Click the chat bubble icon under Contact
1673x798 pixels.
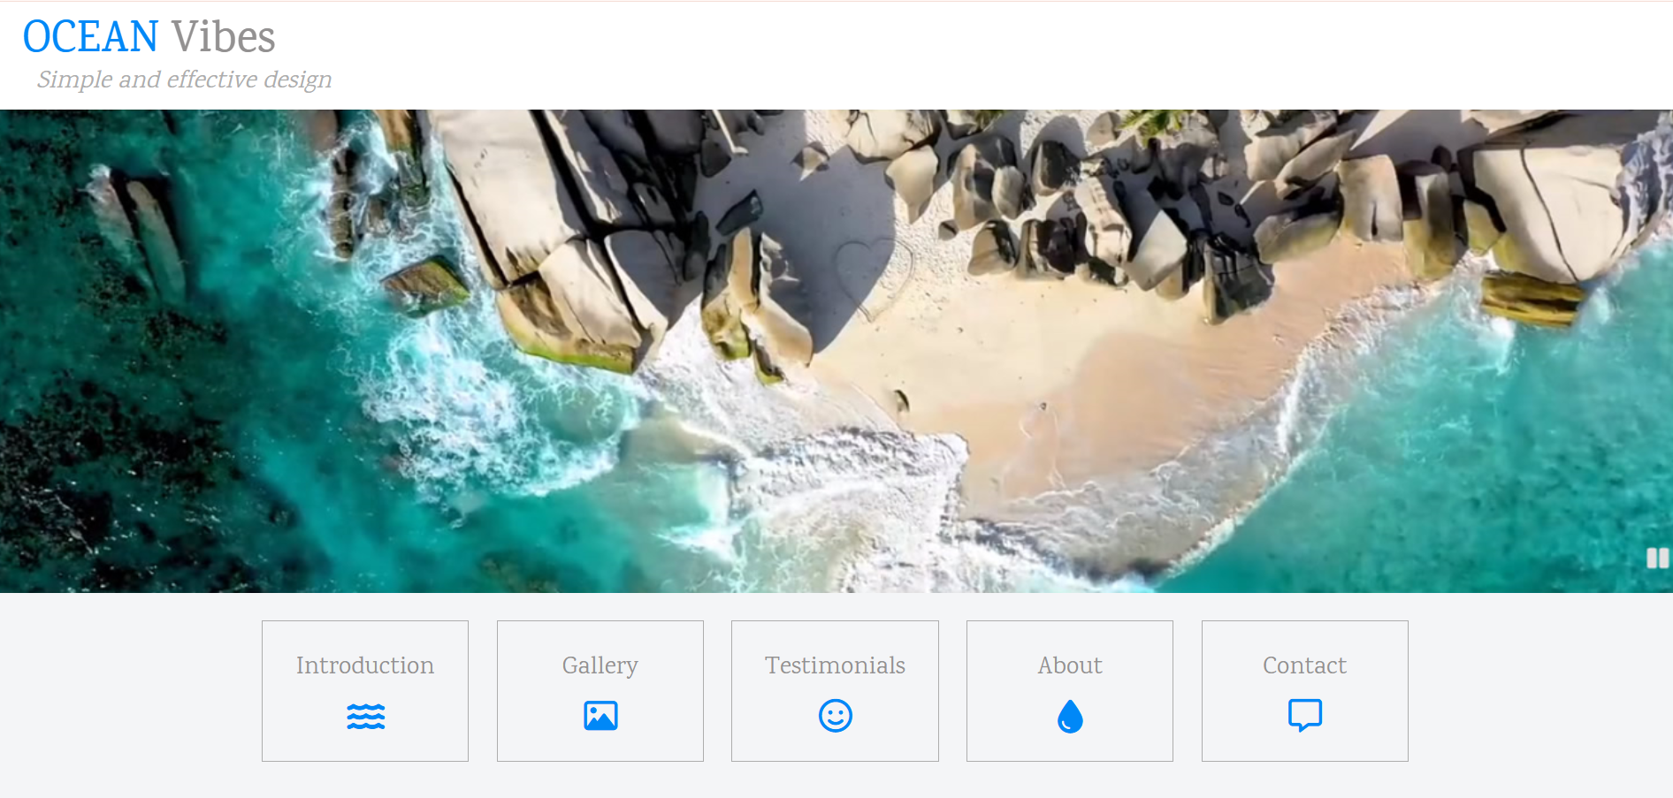point(1305,716)
